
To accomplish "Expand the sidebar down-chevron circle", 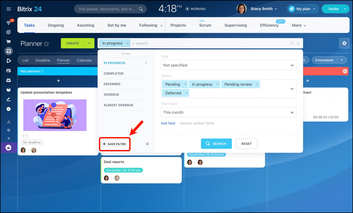I will [9, 109].
